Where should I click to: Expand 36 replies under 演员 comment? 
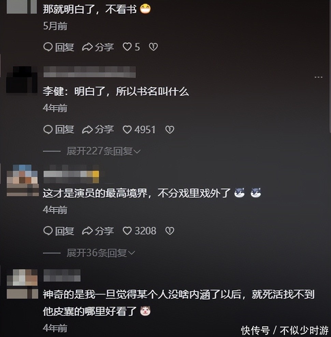(101, 253)
